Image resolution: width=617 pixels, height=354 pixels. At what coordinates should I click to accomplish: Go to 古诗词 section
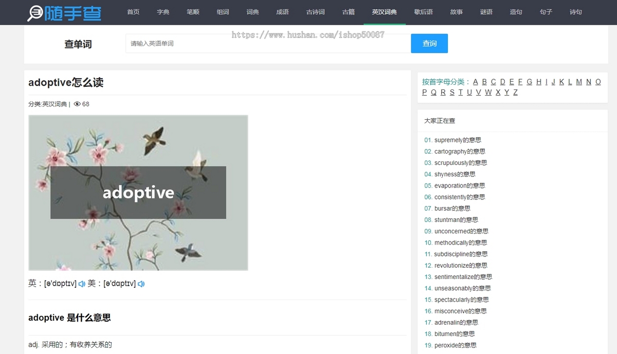[x=315, y=12]
